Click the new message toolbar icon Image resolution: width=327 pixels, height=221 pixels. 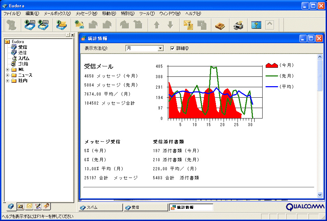pos(80,25)
